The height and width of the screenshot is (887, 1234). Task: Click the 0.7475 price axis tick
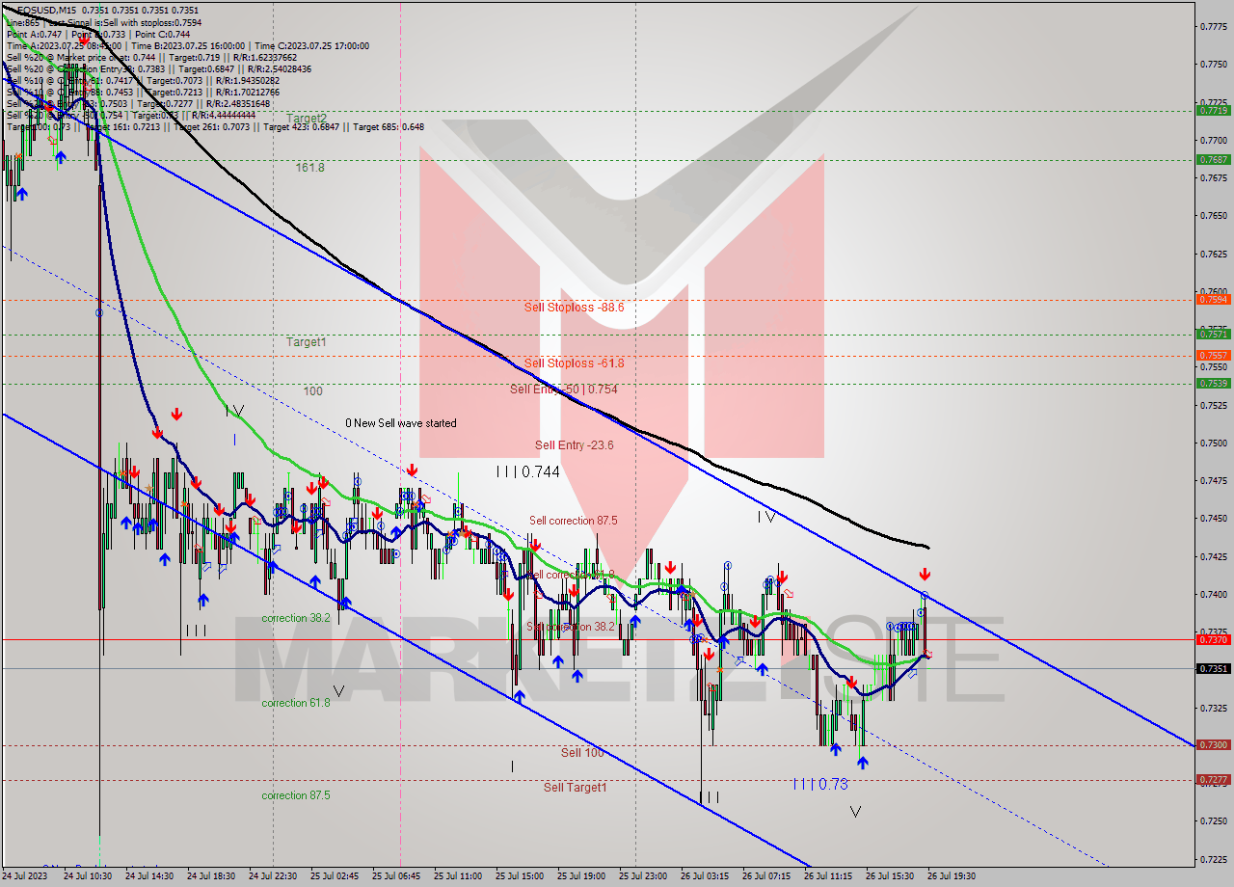pos(1213,481)
